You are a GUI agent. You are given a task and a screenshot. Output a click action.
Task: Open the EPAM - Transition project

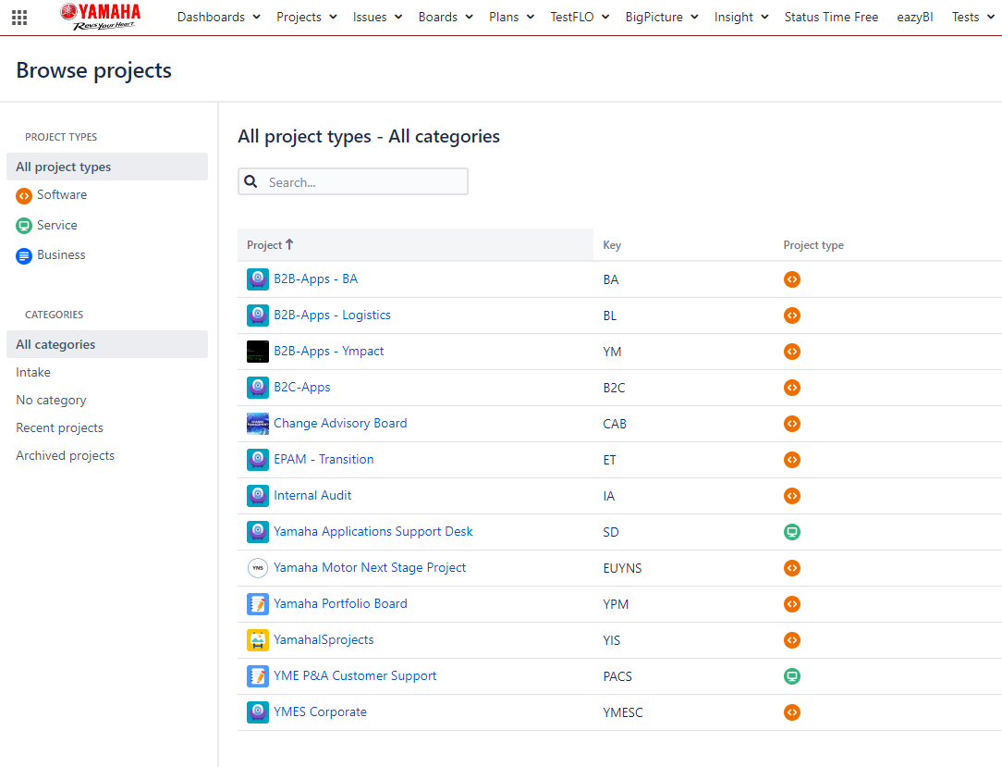(324, 459)
